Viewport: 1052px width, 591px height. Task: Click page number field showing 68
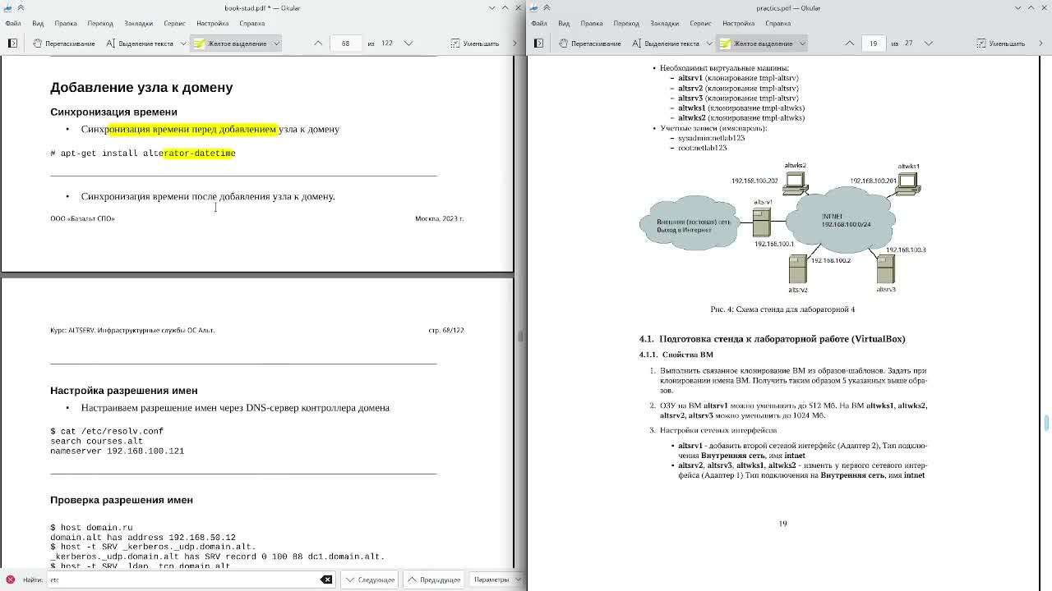345,44
